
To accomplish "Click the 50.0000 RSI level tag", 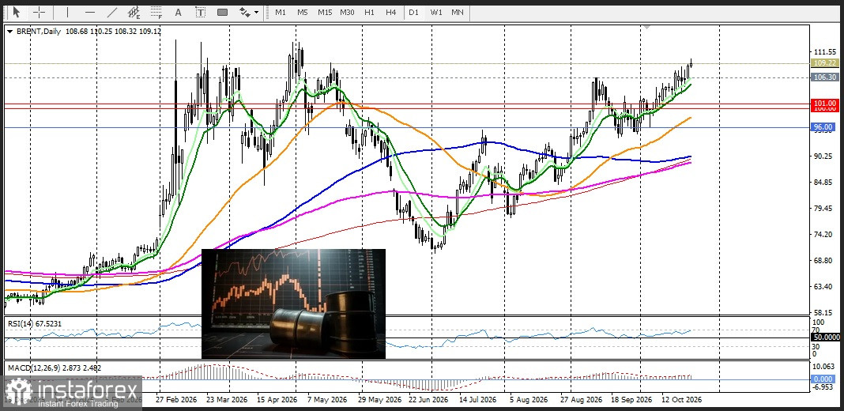I will (826, 337).
